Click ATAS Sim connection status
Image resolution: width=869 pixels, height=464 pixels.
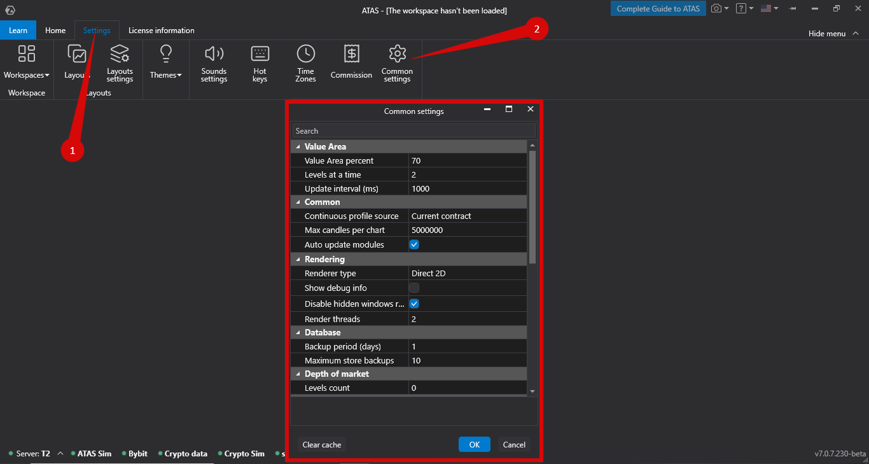[x=91, y=454]
